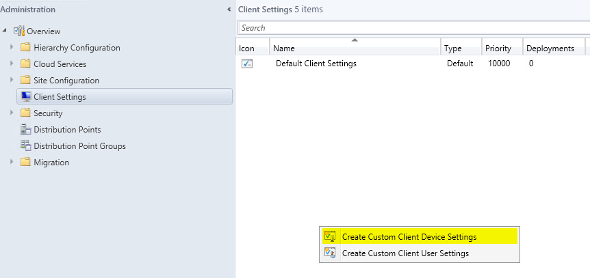Expand the Hierarchy Configuration node
Viewport: 590px width, 278px height.
pos(12,47)
